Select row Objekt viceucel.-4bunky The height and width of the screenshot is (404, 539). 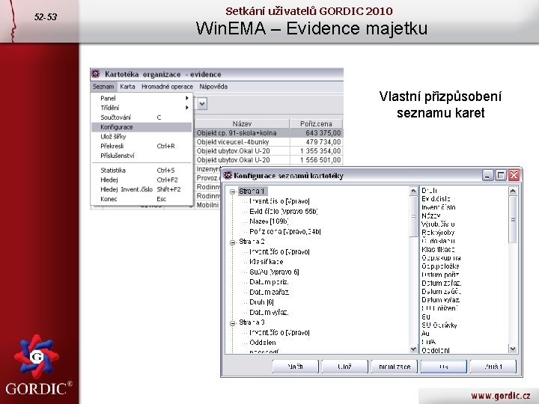269,142
